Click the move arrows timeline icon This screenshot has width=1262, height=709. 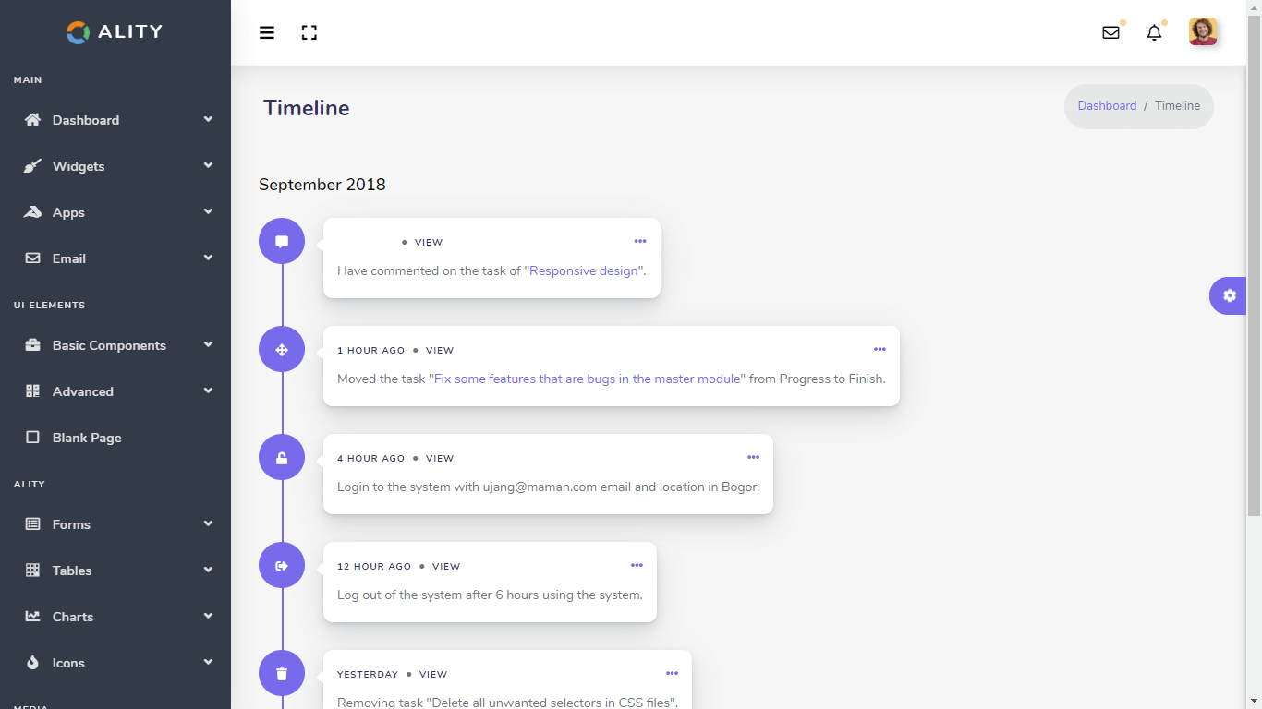pos(282,350)
